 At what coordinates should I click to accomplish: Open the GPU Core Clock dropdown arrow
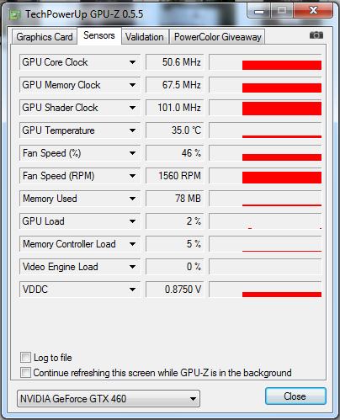133,62
